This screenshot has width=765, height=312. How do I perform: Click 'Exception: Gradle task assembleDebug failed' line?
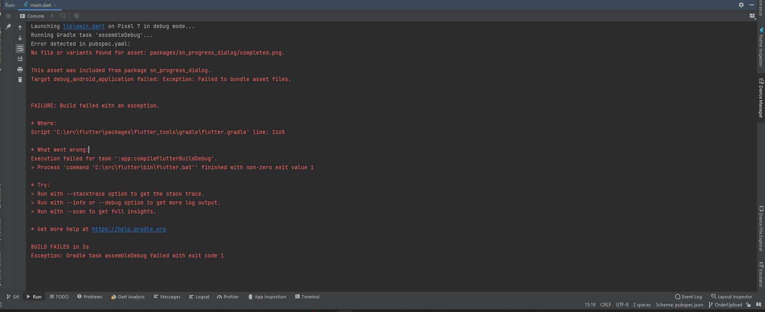127,256
